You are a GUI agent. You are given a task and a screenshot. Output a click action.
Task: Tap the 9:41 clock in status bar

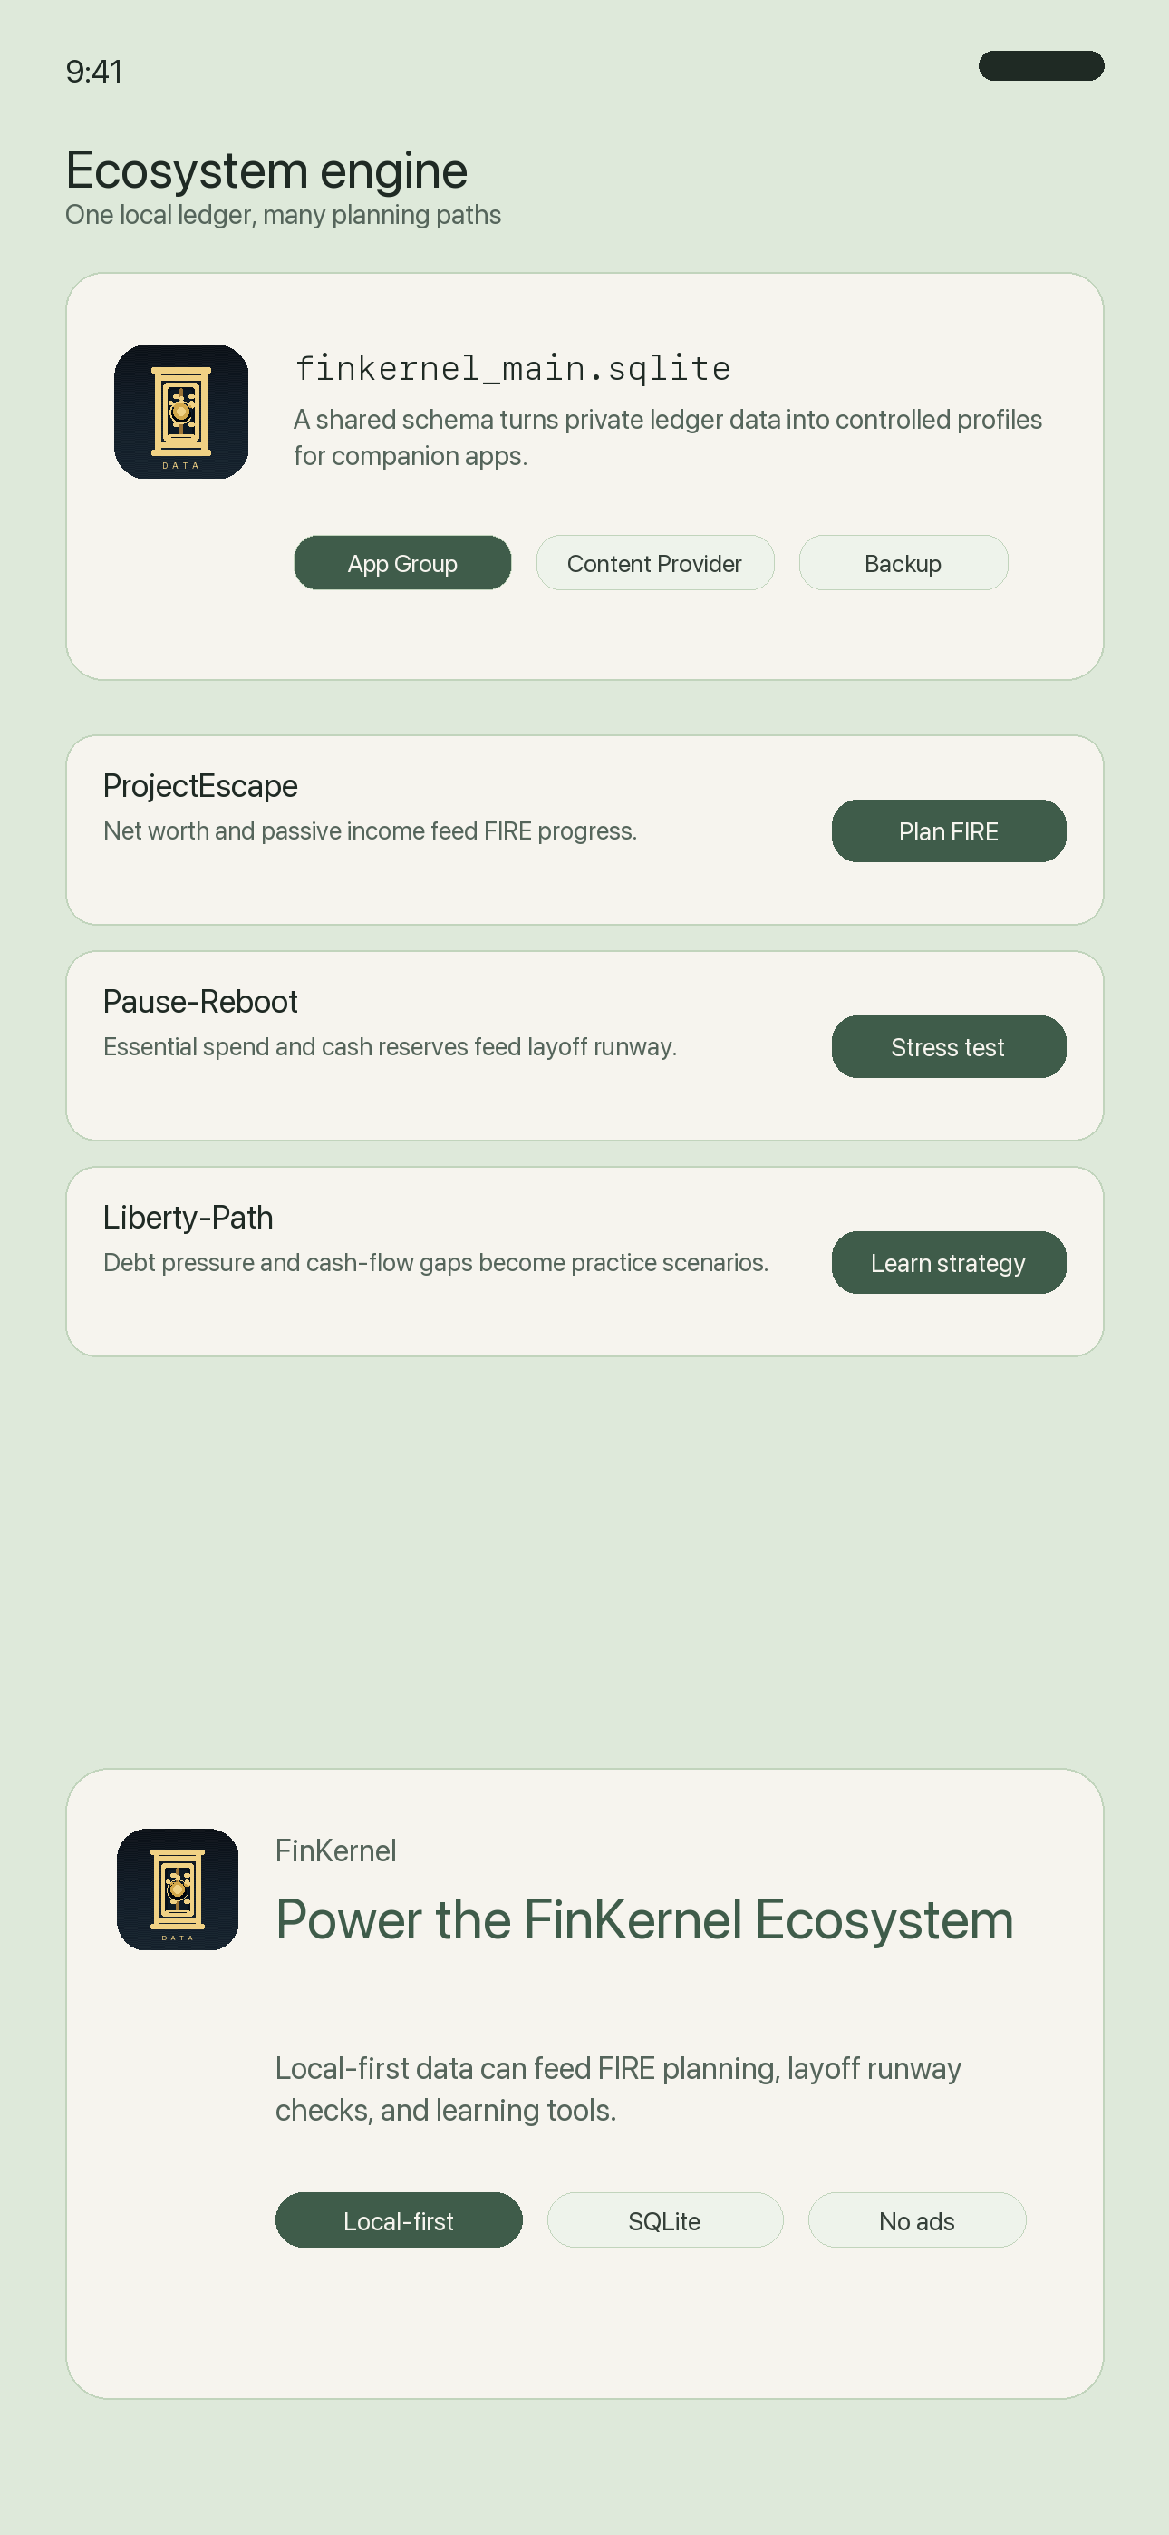[94, 71]
